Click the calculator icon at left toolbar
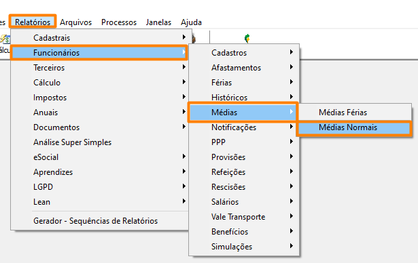This screenshot has width=418, height=263. point(5,39)
